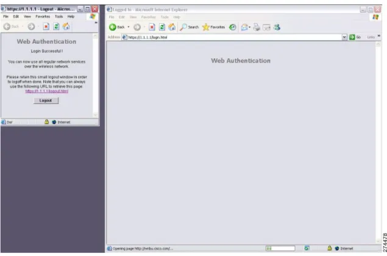Open address bar dropdown arrow
This screenshot has width=387, height=256.
point(344,37)
